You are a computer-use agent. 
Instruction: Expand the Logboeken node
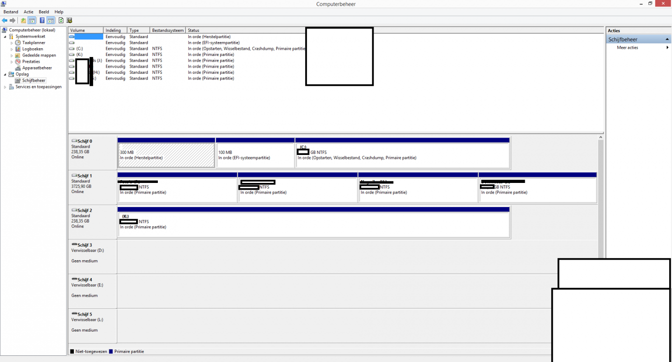[12, 49]
